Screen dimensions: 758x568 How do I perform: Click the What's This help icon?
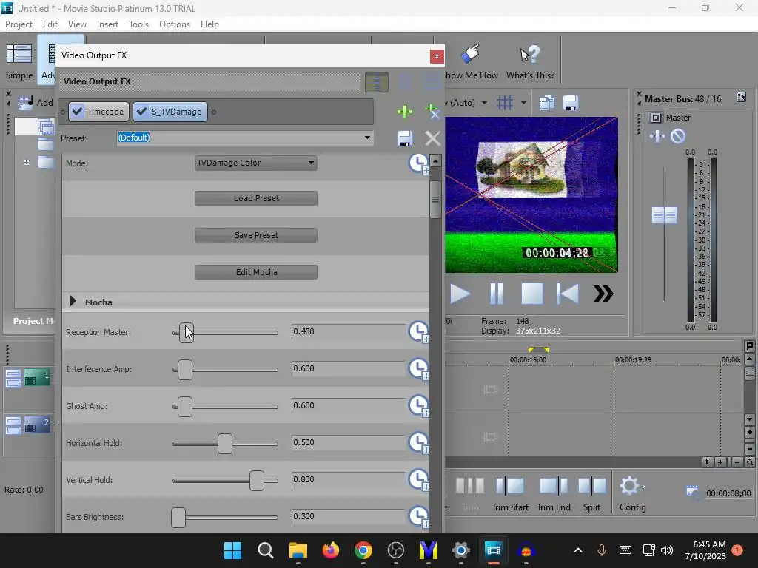tap(530, 62)
